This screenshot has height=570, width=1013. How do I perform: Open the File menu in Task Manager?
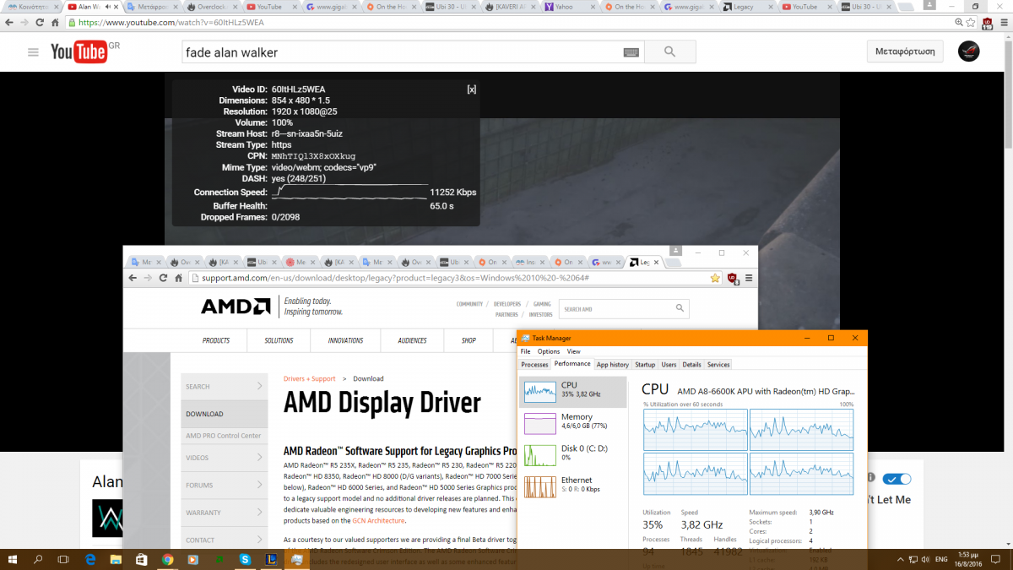pos(525,351)
